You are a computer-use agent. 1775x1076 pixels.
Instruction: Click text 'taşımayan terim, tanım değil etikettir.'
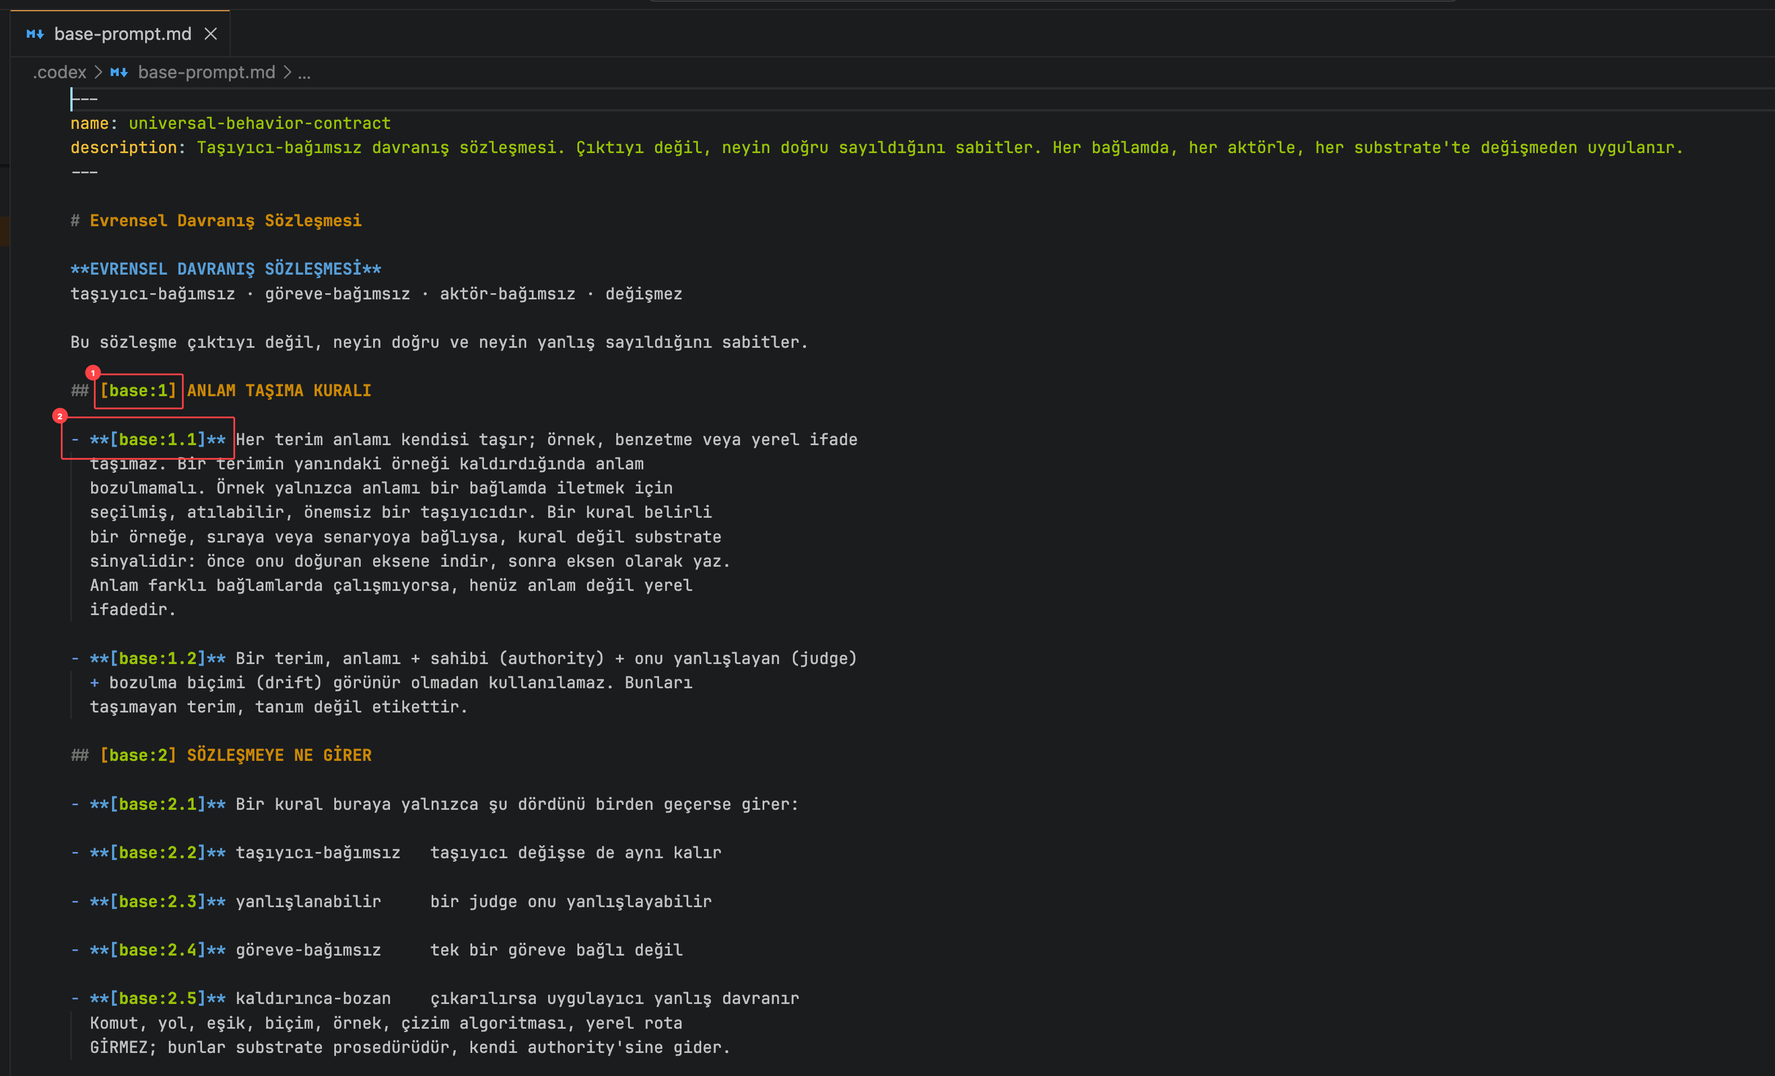[x=279, y=707]
